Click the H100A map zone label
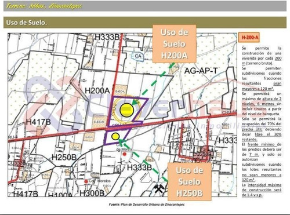This screenshot has height=215, width=290. (x=60, y=195)
